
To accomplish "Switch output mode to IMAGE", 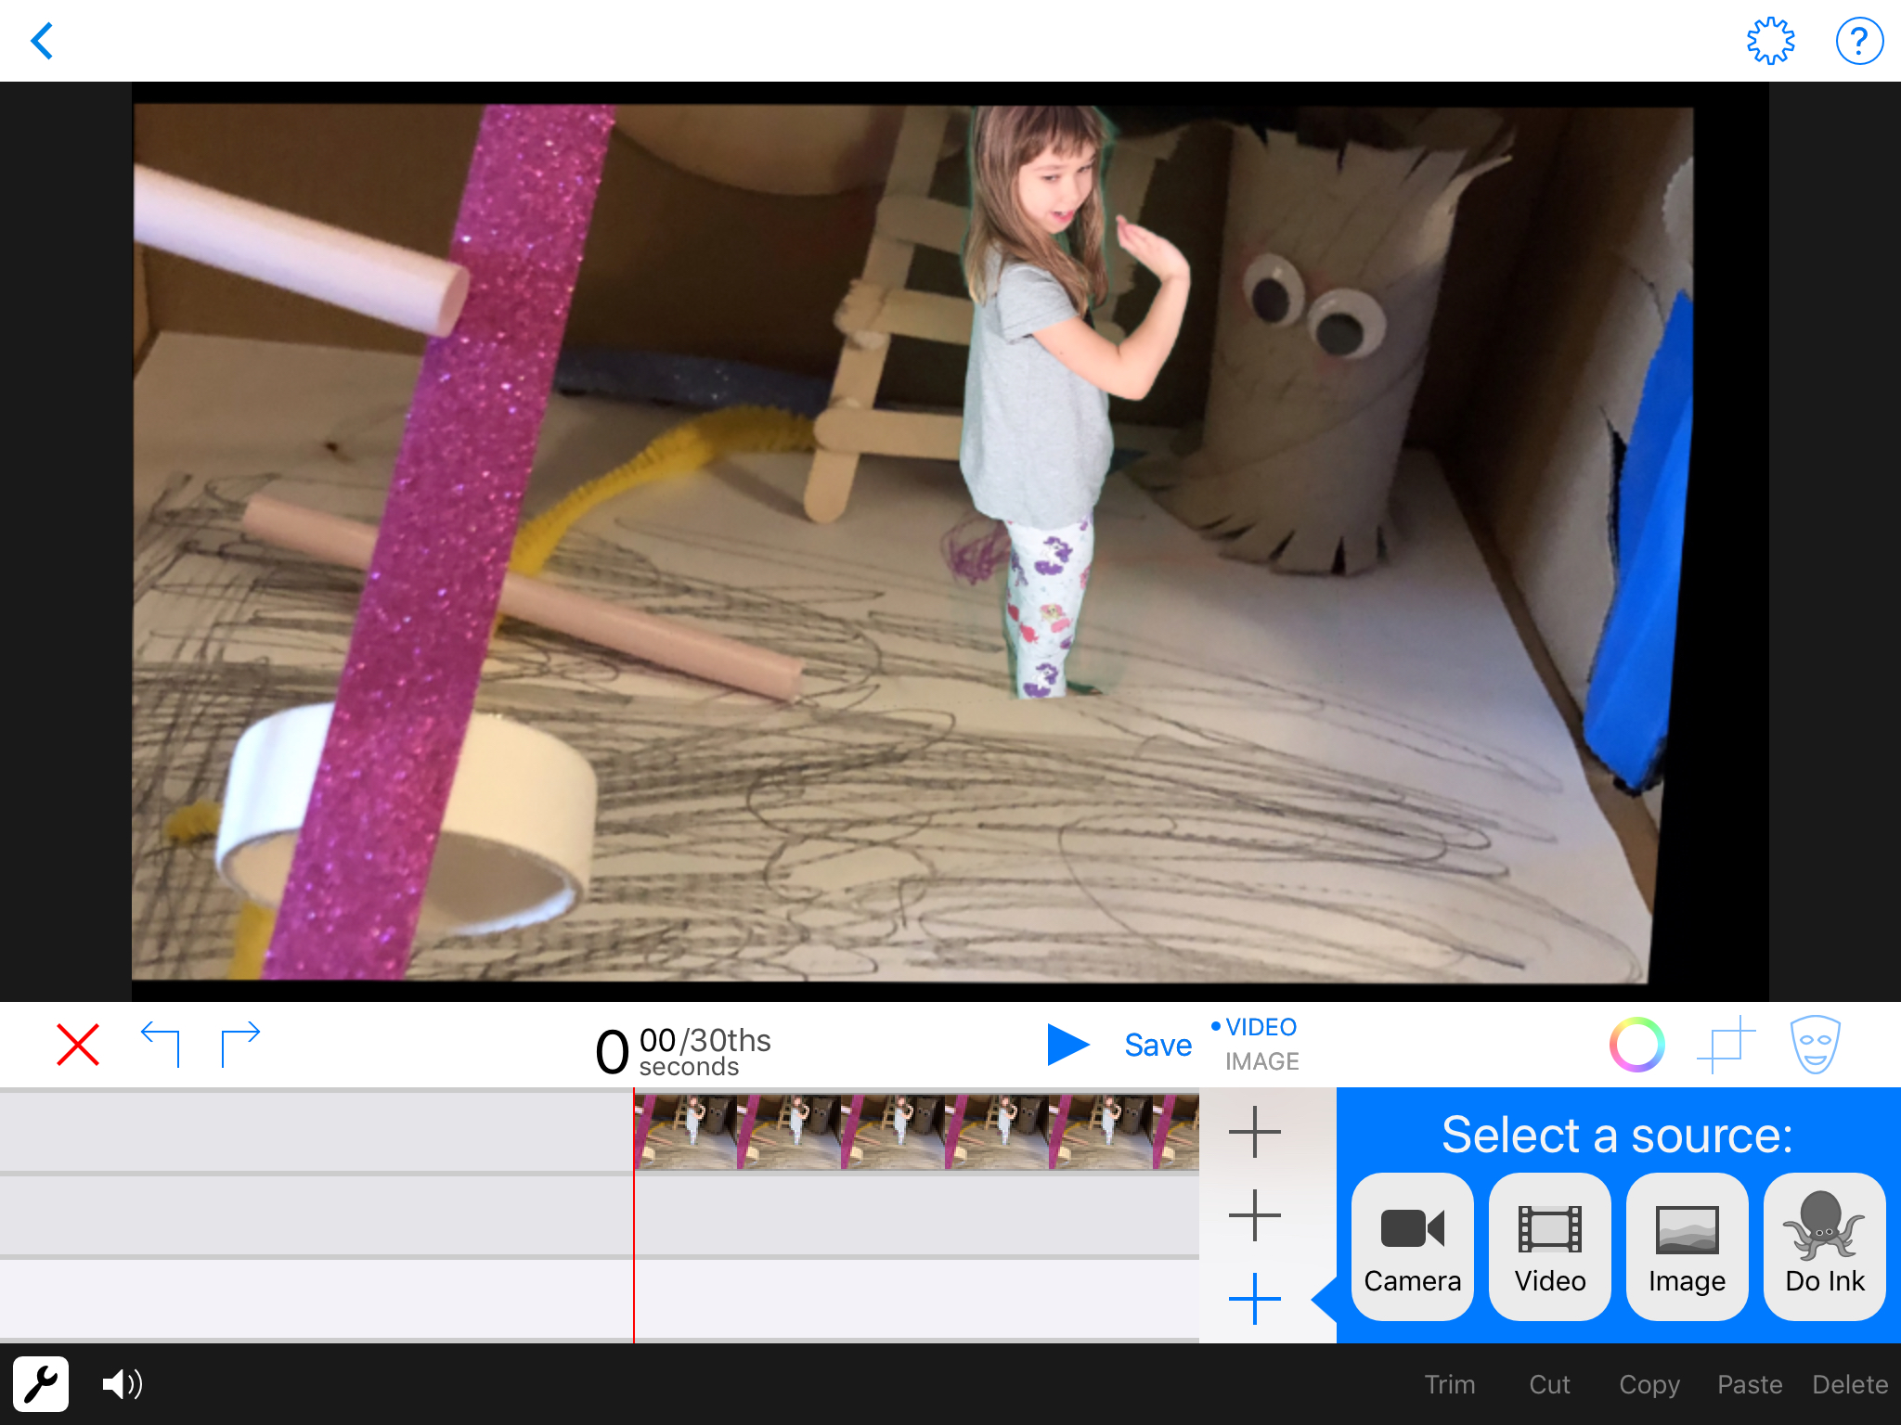I will click(x=1261, y=1061).
